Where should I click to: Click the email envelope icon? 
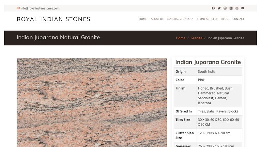tap(18, 8)
